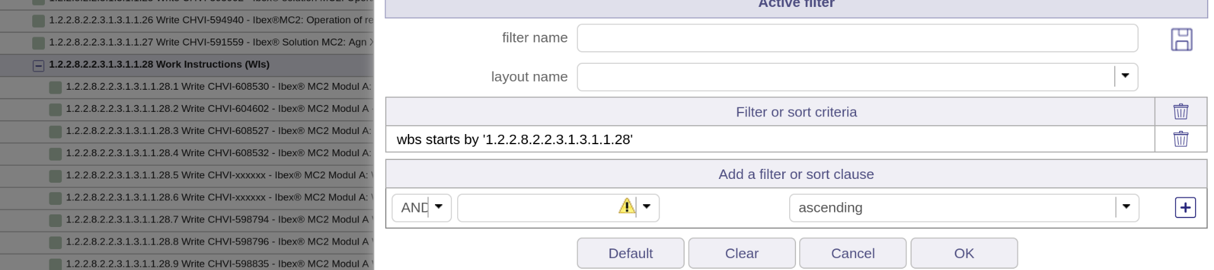Click the yellow warning icon in field selector
The height and width of the screenshot is (270, 1214).
626,206
